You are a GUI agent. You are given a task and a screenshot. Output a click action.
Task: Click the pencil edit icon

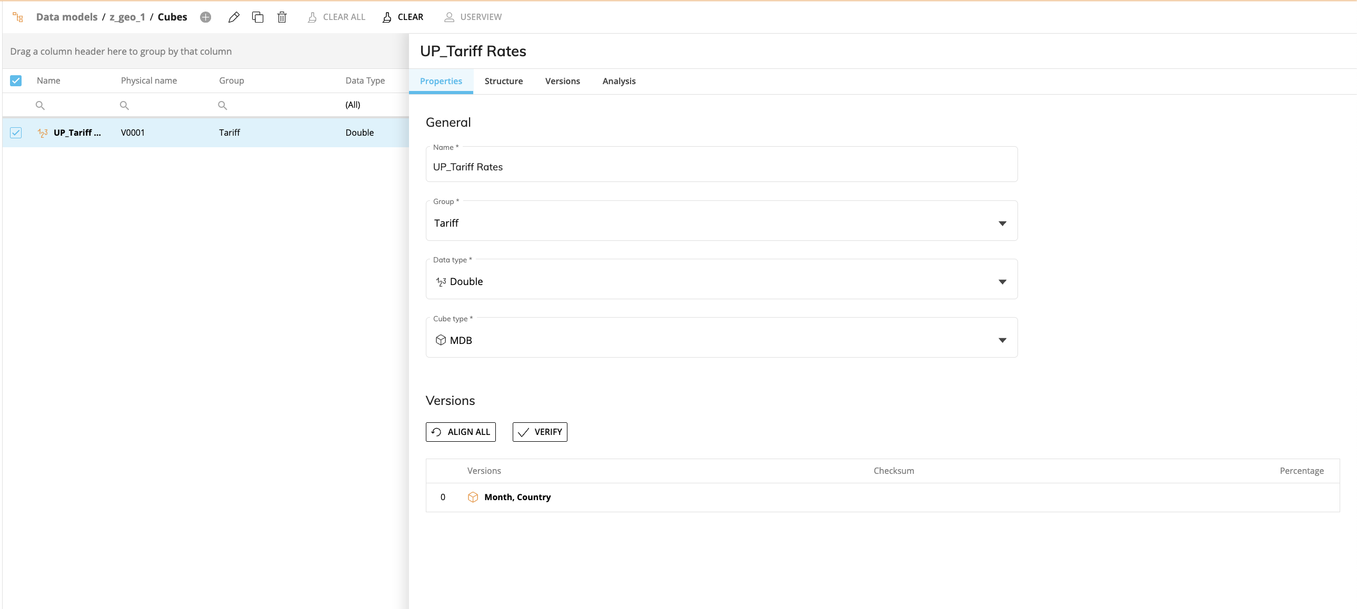pos(234,17)
